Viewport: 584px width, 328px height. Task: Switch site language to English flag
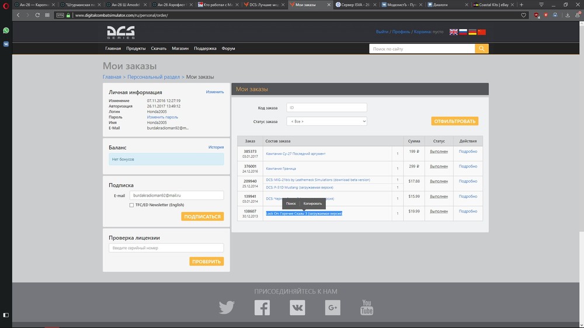point(453,32)
